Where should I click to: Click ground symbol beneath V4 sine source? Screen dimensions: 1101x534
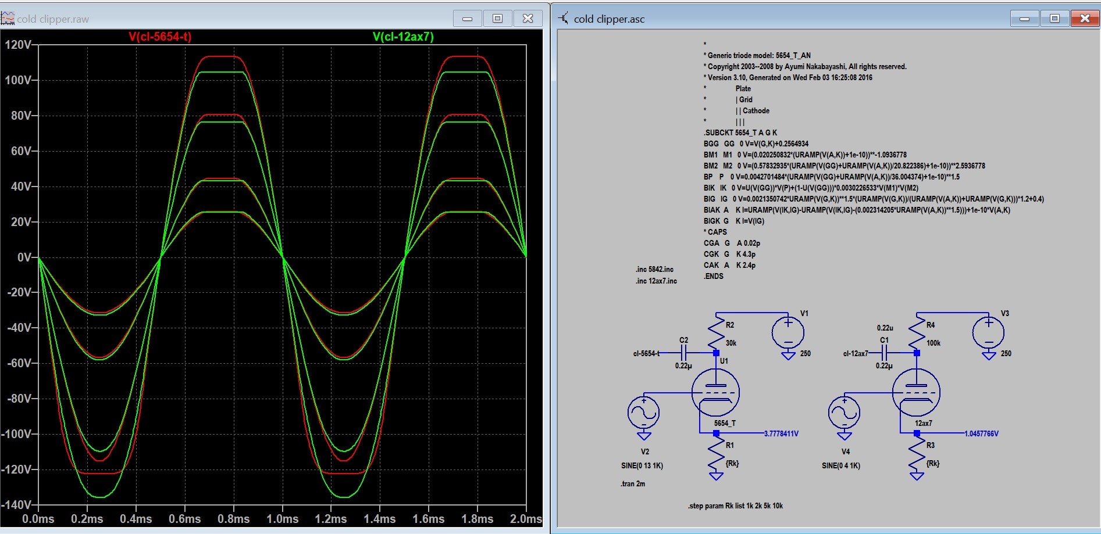(844, 435)
